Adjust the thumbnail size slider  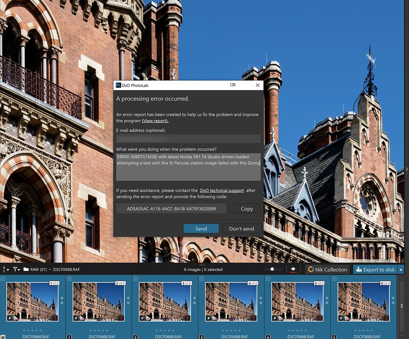(272, 270)
